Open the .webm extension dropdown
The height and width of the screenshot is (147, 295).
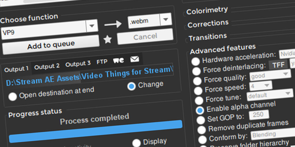(x=166, y=19)
